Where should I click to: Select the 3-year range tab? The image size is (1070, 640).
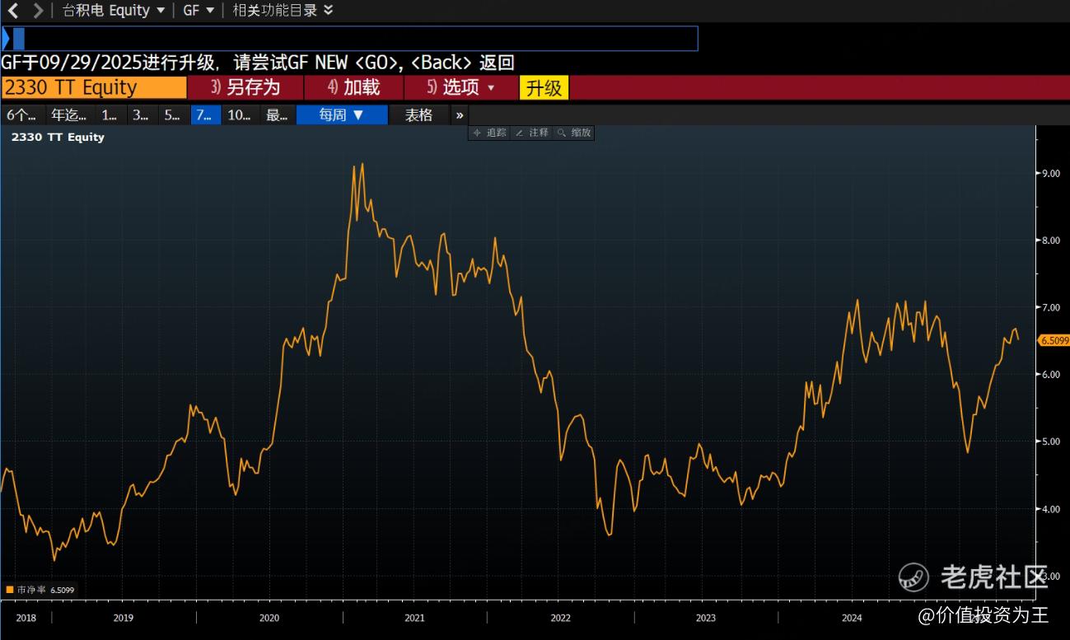click(141, 115)
